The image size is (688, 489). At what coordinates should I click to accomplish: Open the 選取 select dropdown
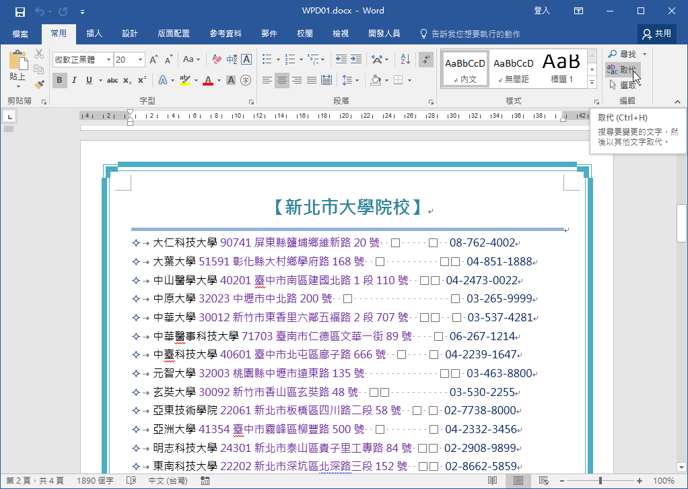click(625, 85)
